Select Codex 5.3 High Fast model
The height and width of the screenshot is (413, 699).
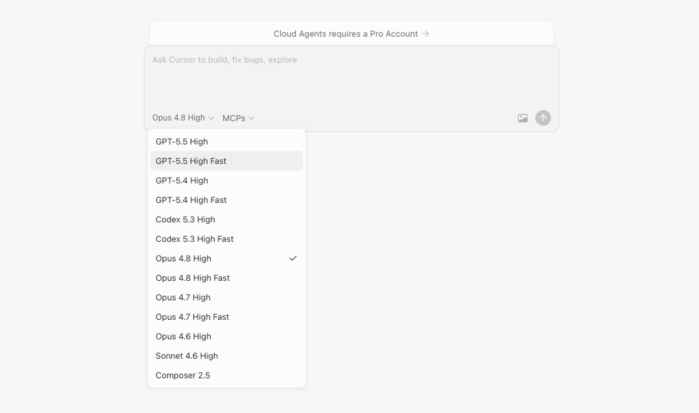[x=227, y=239]
